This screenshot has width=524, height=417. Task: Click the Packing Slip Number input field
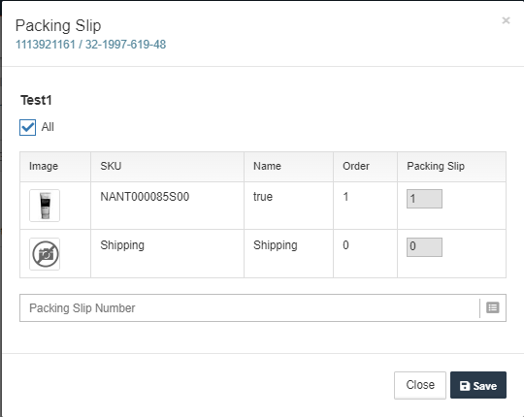[249, 307]
